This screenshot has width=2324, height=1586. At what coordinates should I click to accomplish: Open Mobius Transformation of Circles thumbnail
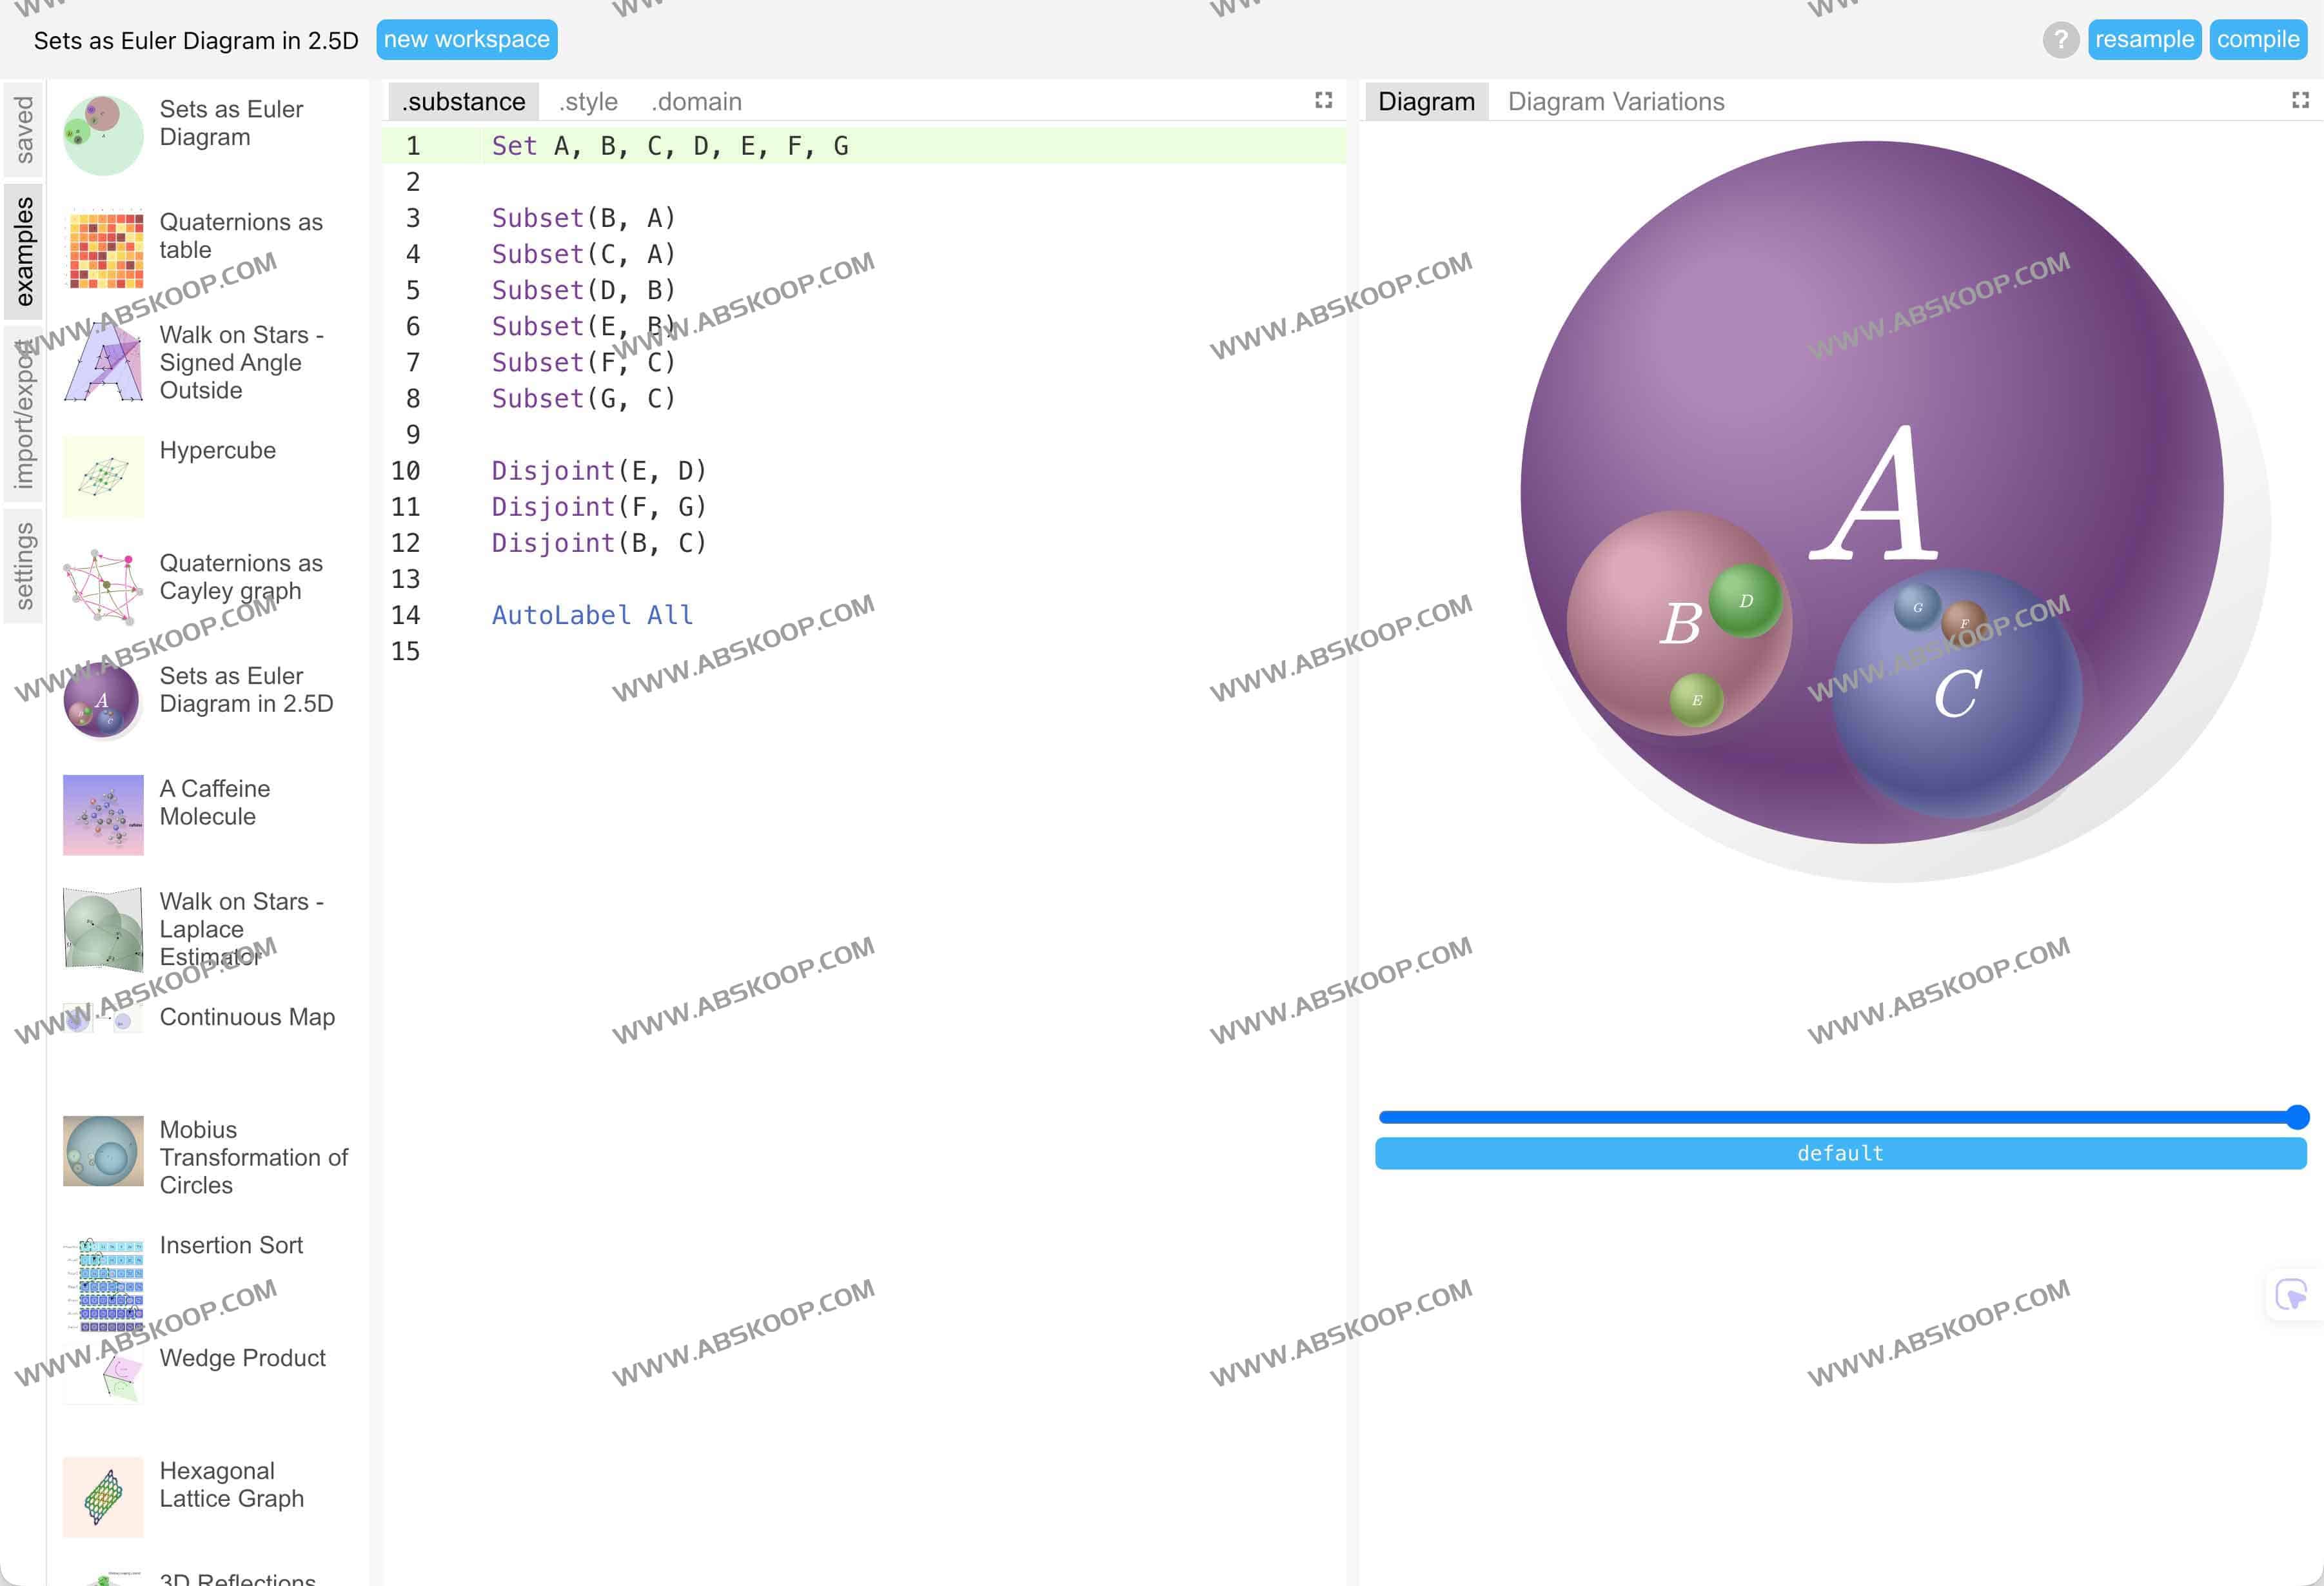[103, 1151]
